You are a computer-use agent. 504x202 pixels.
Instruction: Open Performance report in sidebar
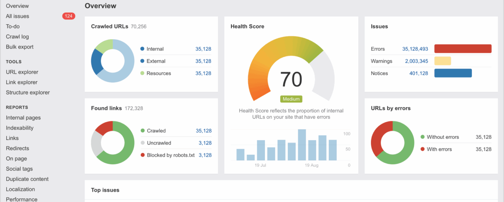click(21, 199)
